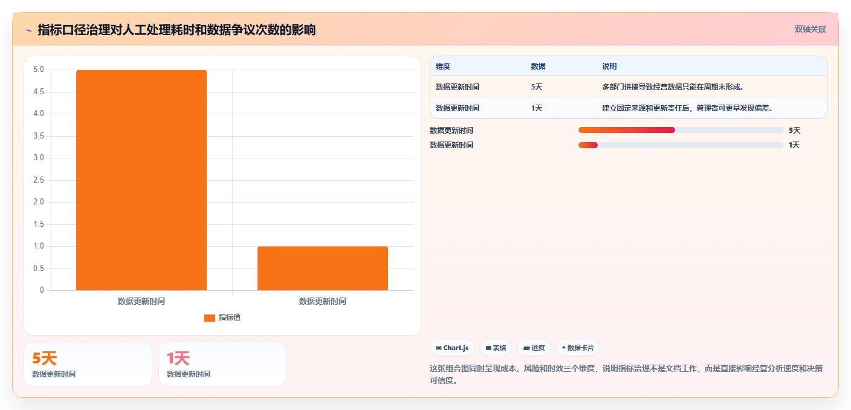Select the 数据卡片 chip label
Screen dimensions: 851x410
click(x=581, y=348)
